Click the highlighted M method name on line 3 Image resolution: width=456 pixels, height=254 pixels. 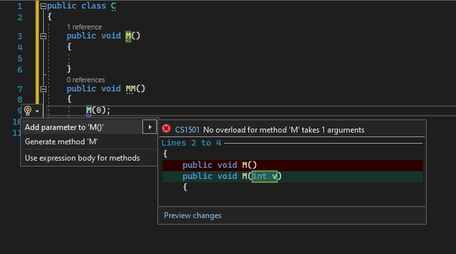[128, 36]
